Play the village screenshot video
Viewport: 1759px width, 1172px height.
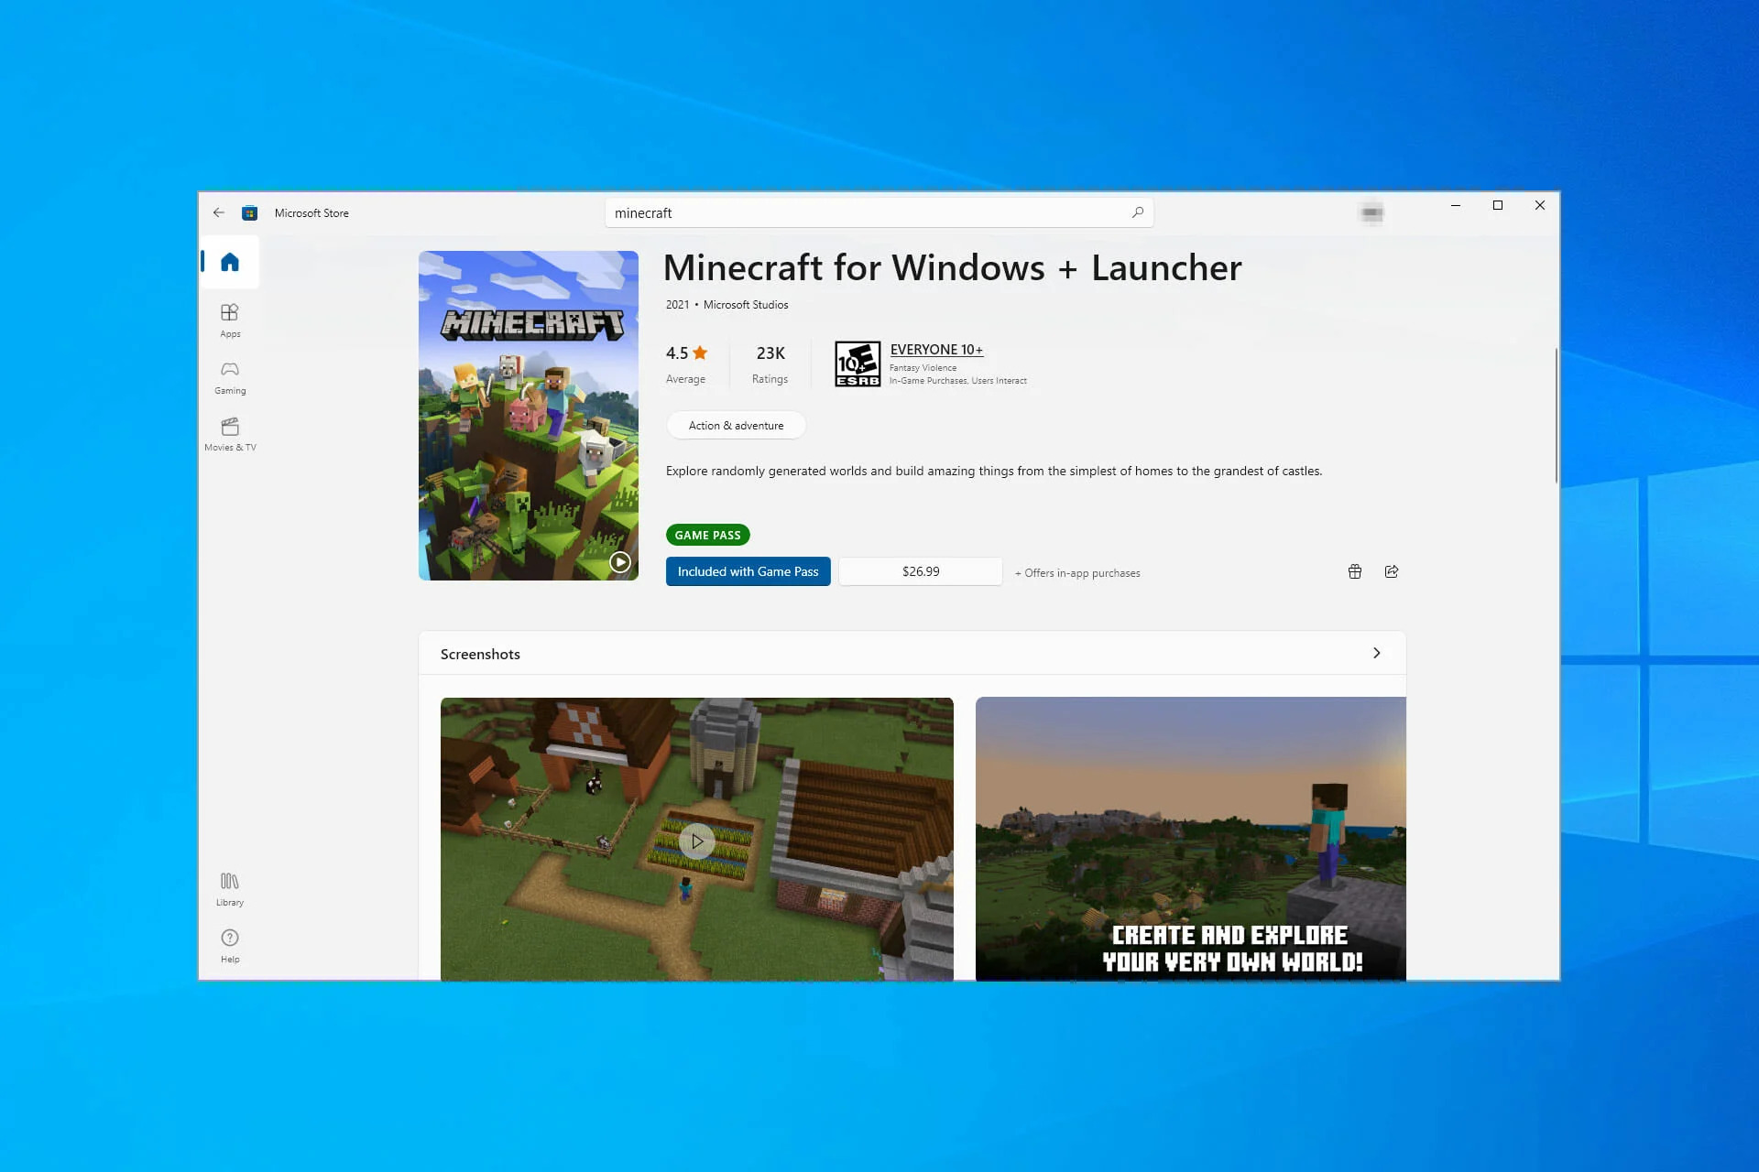coord(696,840)
